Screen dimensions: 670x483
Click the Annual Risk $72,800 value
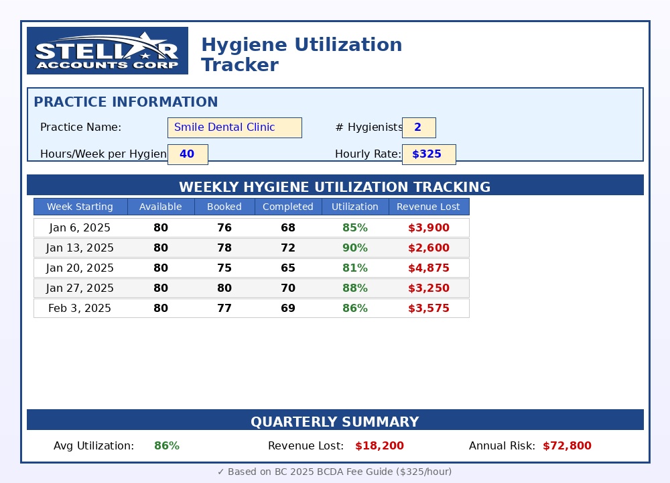coord(567,445)
